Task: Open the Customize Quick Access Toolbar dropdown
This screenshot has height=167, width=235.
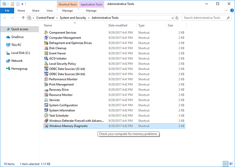Action: tap(22, 4)
